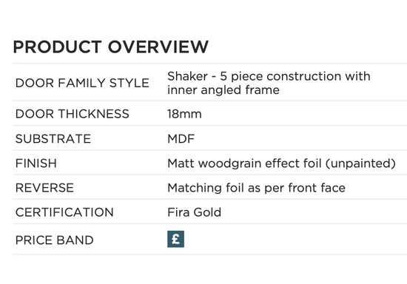The height and width of the screenshot is (284, 407).
Task: Click the Shaker 5 piece construction description
Action: click(269, 83)
